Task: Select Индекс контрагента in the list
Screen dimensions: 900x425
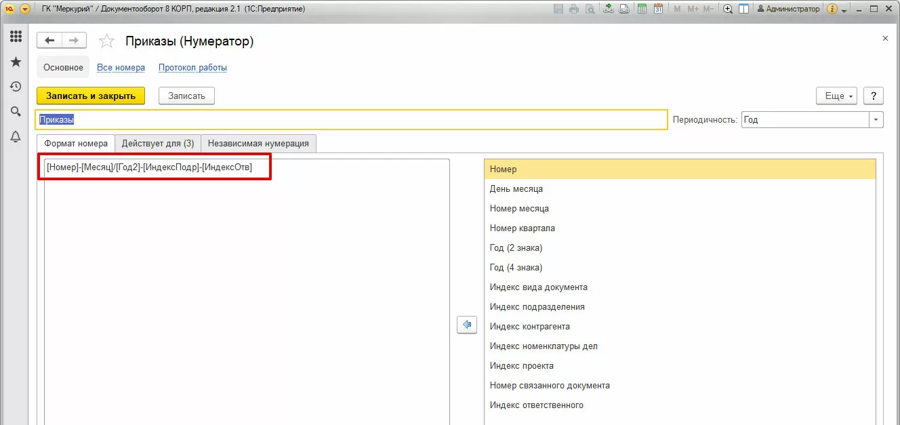Action: tap(680, 327)
